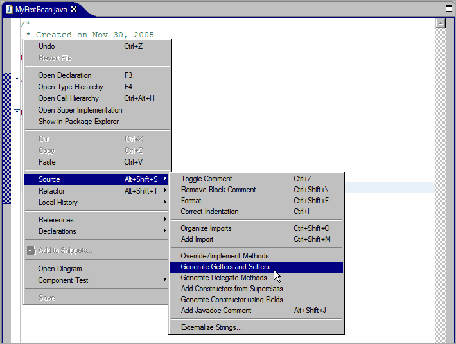This screenshot has width=456, height=344.
Task: Click the scrollbar up arrow
Action: pyautogui.click(x=441, y=23)
